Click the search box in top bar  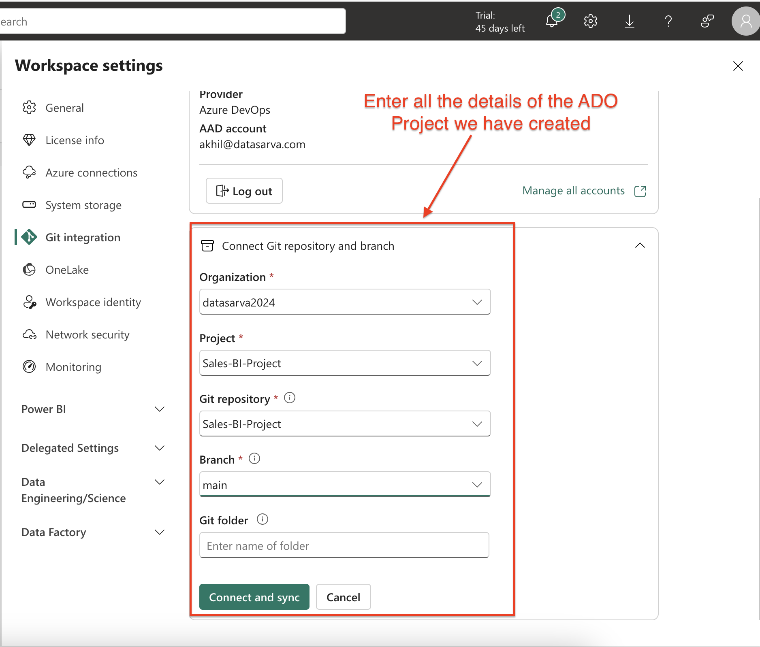tap(172, 21)
